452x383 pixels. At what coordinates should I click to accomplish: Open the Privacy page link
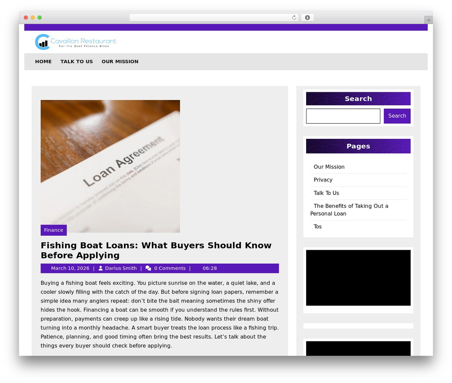pyautogui.click(x=323, y=180)
